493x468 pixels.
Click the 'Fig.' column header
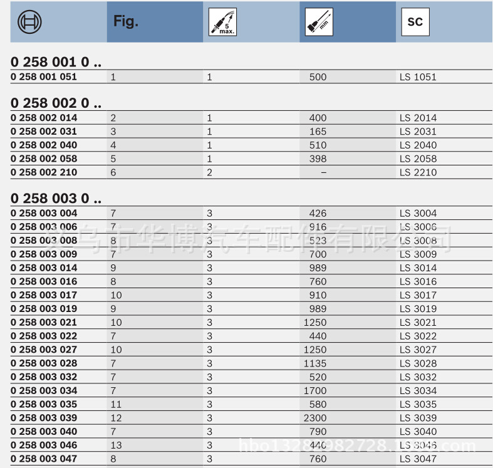click(126, 21)
